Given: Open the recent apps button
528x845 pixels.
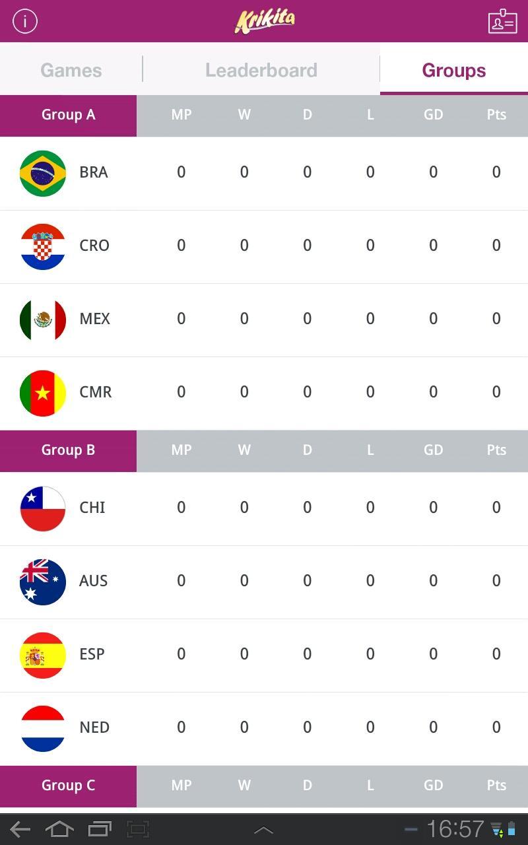Looking at the screenshot, I should click(100, 829).
